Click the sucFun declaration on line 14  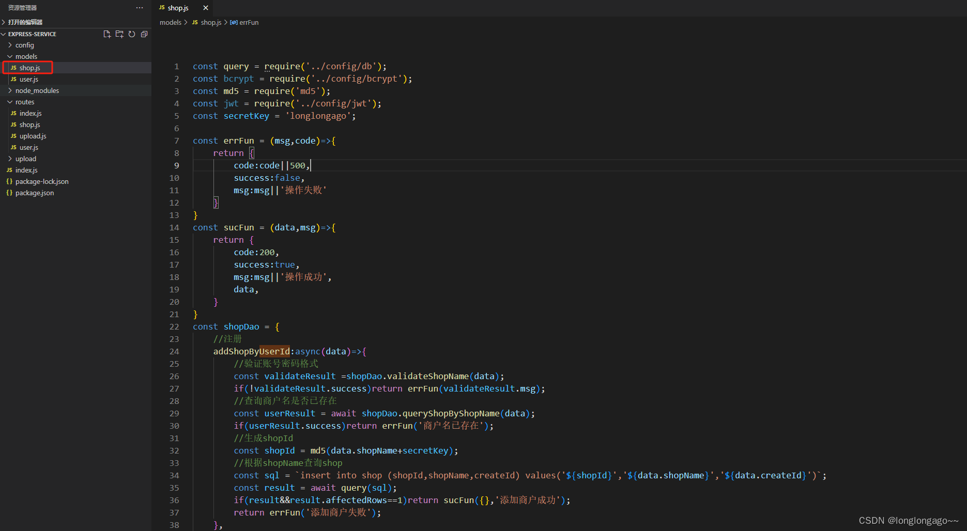click(x=239, y=227)
